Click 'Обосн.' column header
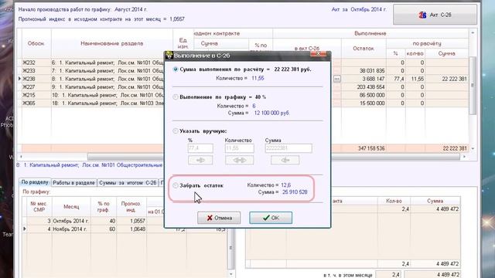 click(x=36, y=43)
